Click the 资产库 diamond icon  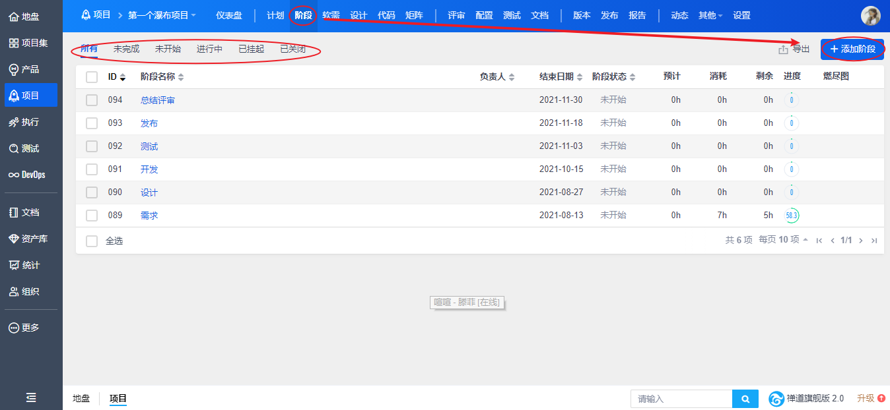click(x=13, y=239)
